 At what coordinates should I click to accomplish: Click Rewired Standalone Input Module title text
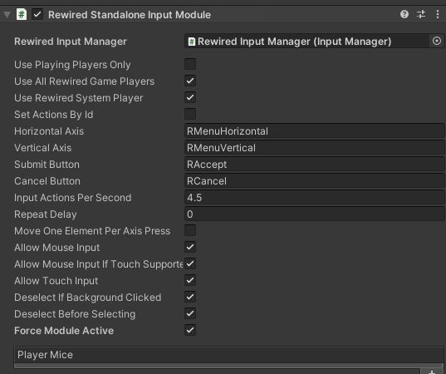coord(130,15)
